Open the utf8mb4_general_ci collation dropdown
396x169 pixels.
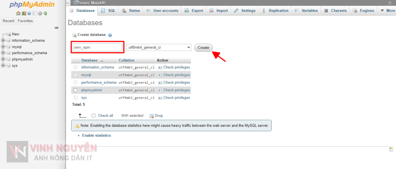click(159, 47)
